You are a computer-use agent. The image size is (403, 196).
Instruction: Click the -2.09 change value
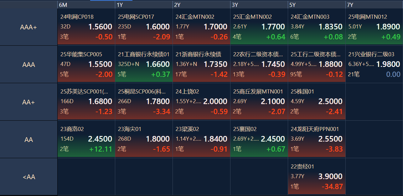pyautogui.click(x=162, y=37)
